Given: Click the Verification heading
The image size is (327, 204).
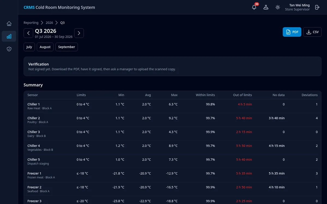Looking at the screenshot, I should [x=38, y=64].
